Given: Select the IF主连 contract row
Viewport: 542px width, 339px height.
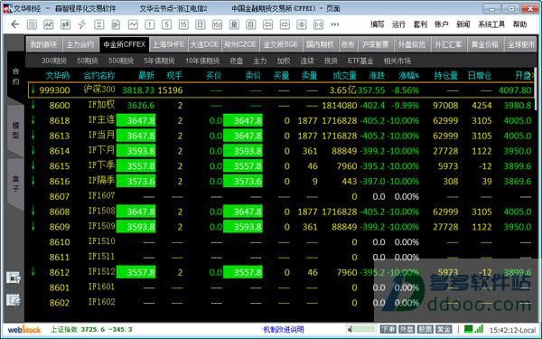Looking at the screenshot, I should [x=281, y=120].
